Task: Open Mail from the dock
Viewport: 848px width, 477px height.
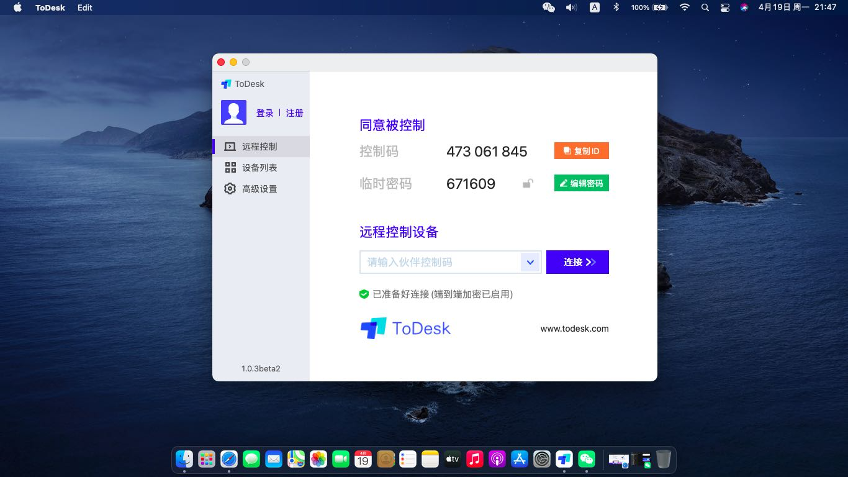Action: pyautogui.click(x=274, y=459)
